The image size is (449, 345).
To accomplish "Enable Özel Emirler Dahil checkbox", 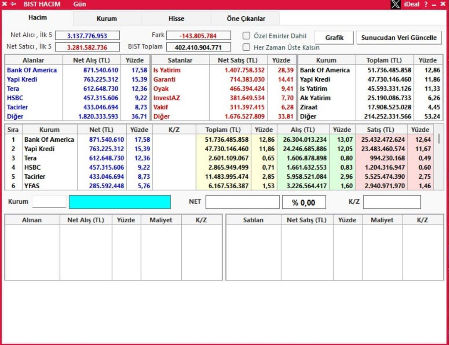I will click(x=246, y=35).
